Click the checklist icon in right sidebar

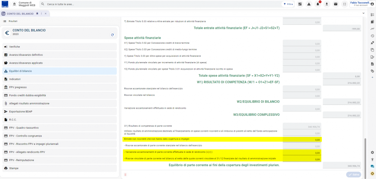[372, 15]
